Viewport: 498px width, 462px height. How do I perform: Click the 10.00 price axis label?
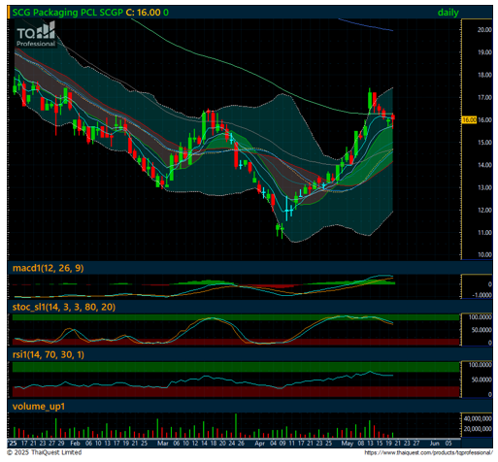pos(484,255)
